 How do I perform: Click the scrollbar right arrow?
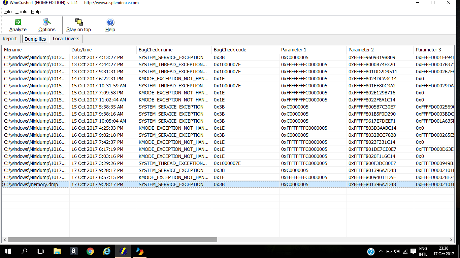452,240
